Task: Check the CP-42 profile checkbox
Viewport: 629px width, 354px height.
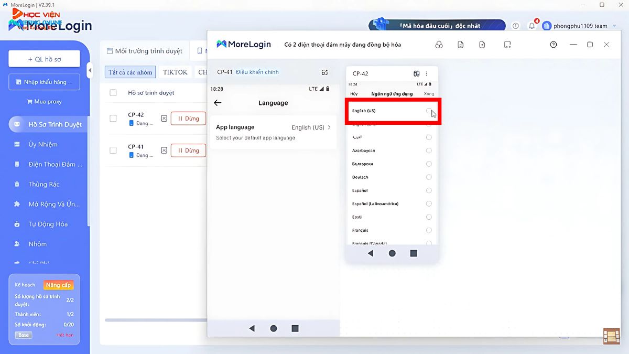Action: point(113,119)
